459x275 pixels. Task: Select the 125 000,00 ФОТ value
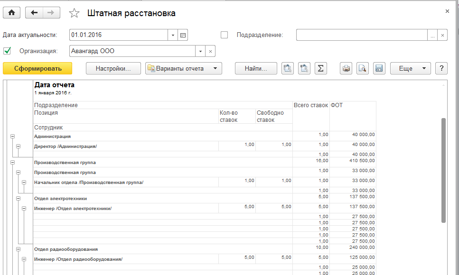pyautogui.click(x=362, y=257)
